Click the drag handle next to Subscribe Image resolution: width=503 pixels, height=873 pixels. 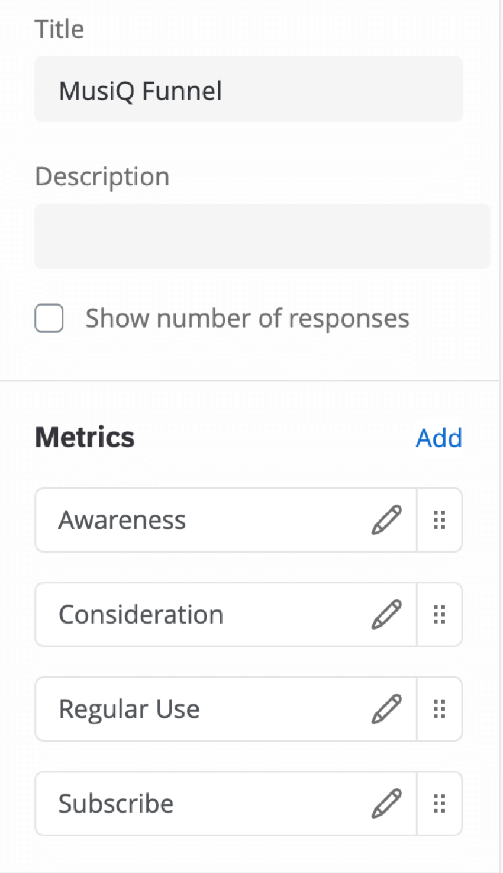coord(439,803)
